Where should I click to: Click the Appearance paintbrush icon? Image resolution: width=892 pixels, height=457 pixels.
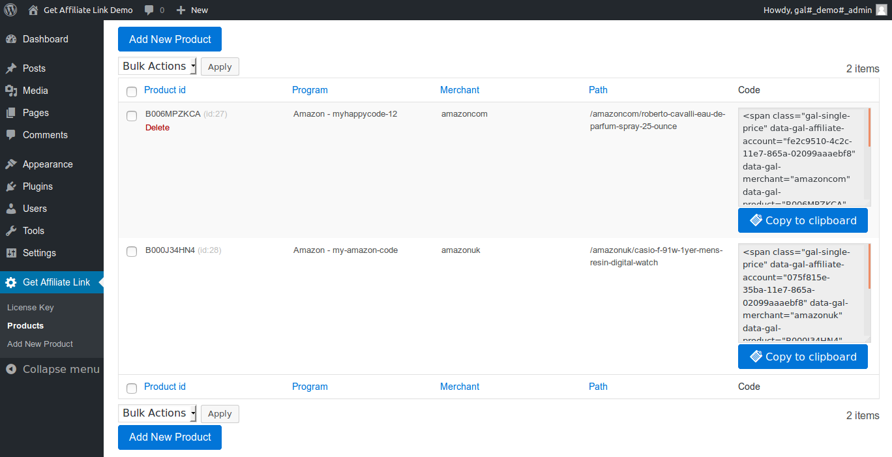coord(11,164)
